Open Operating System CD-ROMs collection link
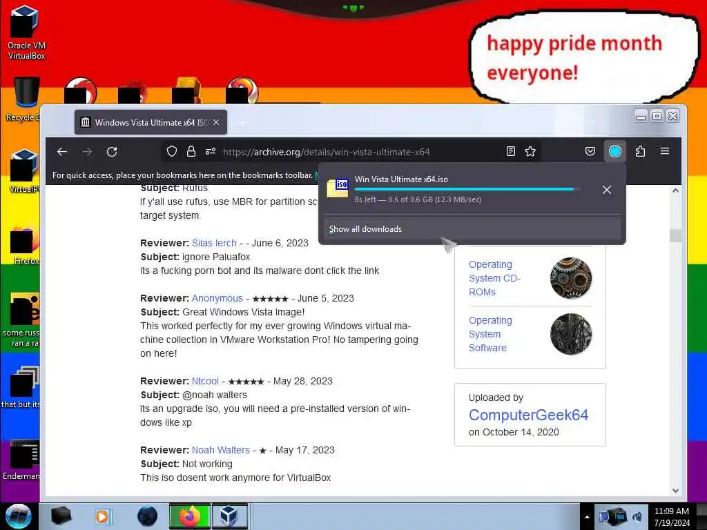 (494, 278)
